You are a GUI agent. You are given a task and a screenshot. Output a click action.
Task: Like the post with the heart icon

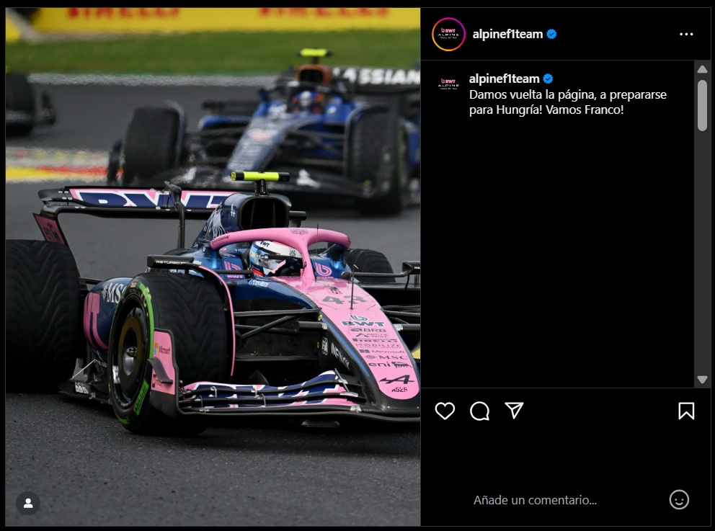tap(445, 411)
